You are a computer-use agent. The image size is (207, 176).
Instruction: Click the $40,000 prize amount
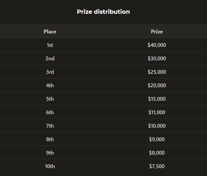157,45
